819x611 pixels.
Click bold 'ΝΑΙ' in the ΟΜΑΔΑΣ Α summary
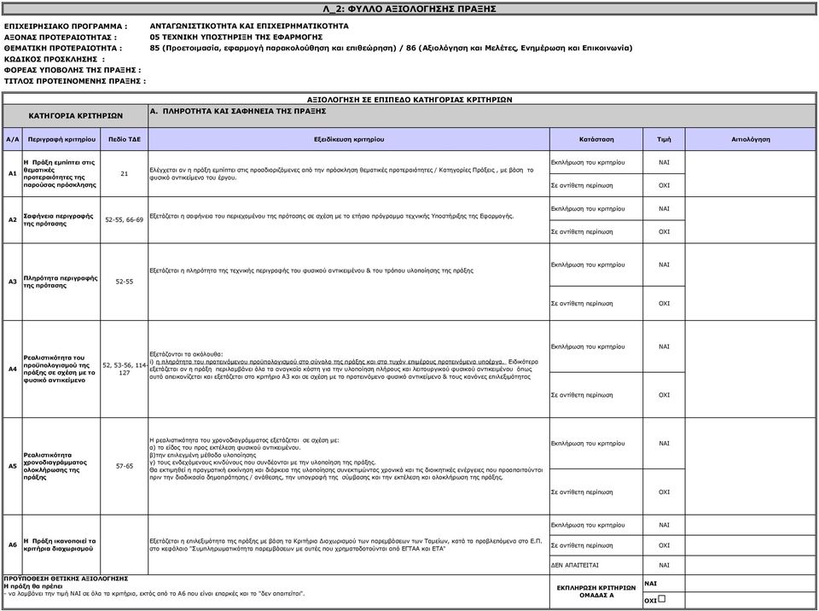(x=651, y=584)
